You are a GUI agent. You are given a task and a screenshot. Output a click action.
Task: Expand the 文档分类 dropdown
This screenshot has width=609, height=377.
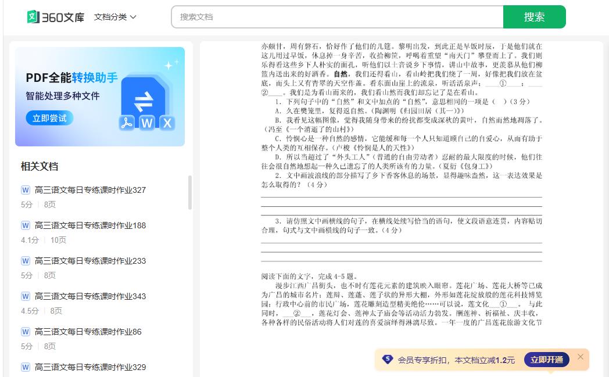coord(115,17)
